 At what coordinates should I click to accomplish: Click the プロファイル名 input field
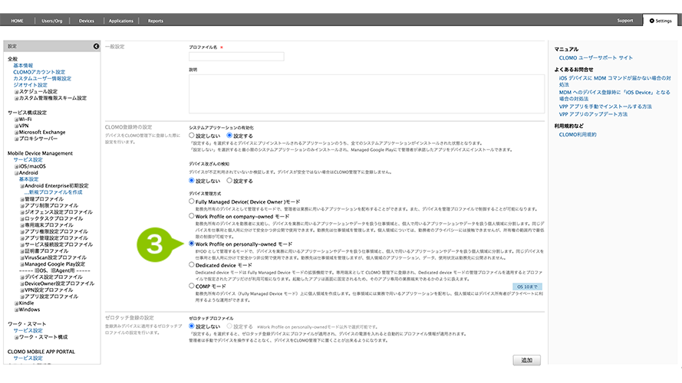click(236, 57)
